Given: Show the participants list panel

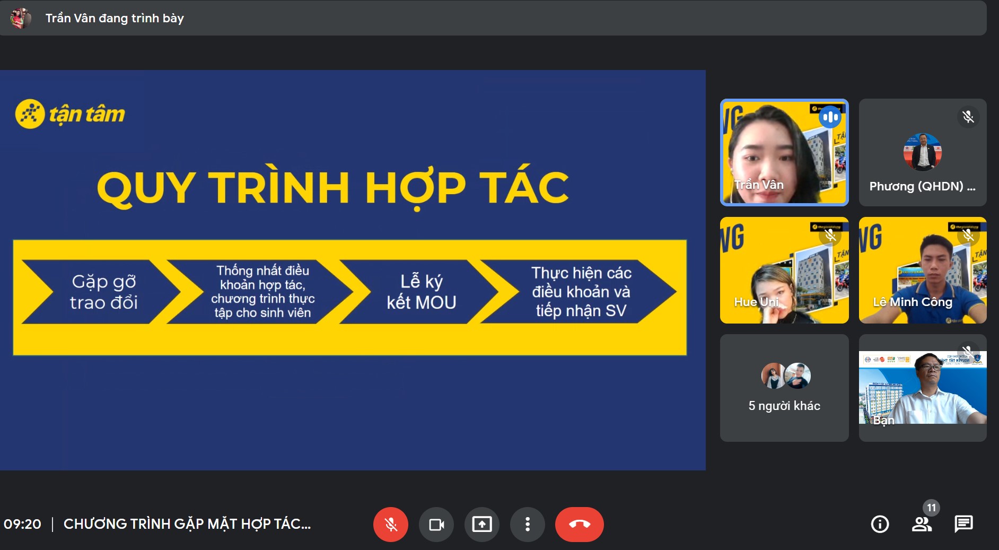Looking at the screenshot, I should click(x=922, y=525).
